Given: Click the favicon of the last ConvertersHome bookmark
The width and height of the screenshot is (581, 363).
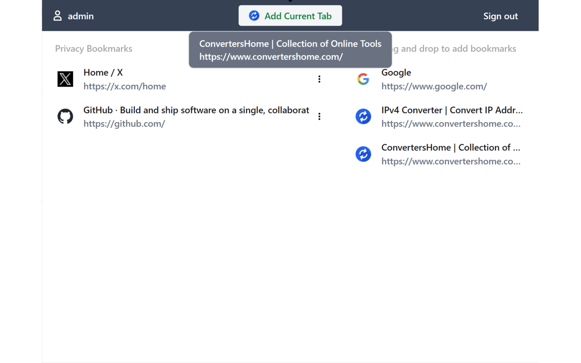Looking at the screenshot, I should click(x=363, y=154).
